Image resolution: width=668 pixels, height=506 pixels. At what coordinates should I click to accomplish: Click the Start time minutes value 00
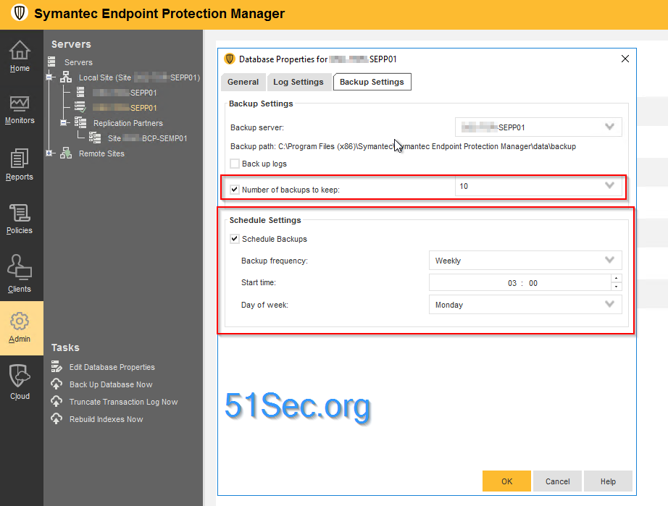click(533, 283)
